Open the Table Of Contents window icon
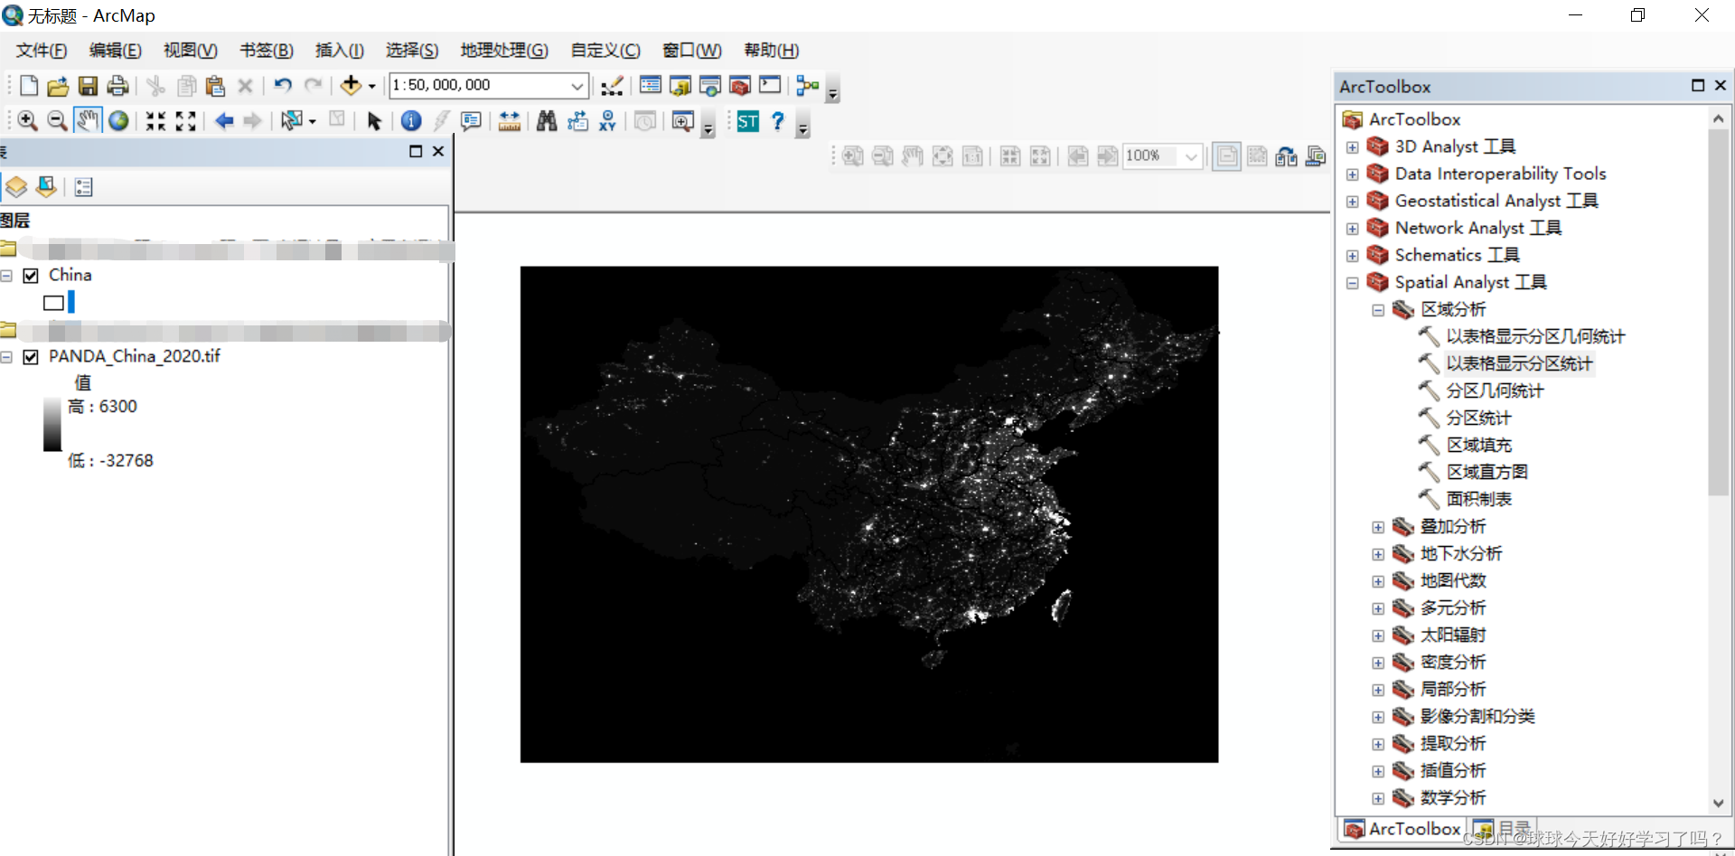The image size is (1735, 856). pyautogui.click(x=650, y=86)
